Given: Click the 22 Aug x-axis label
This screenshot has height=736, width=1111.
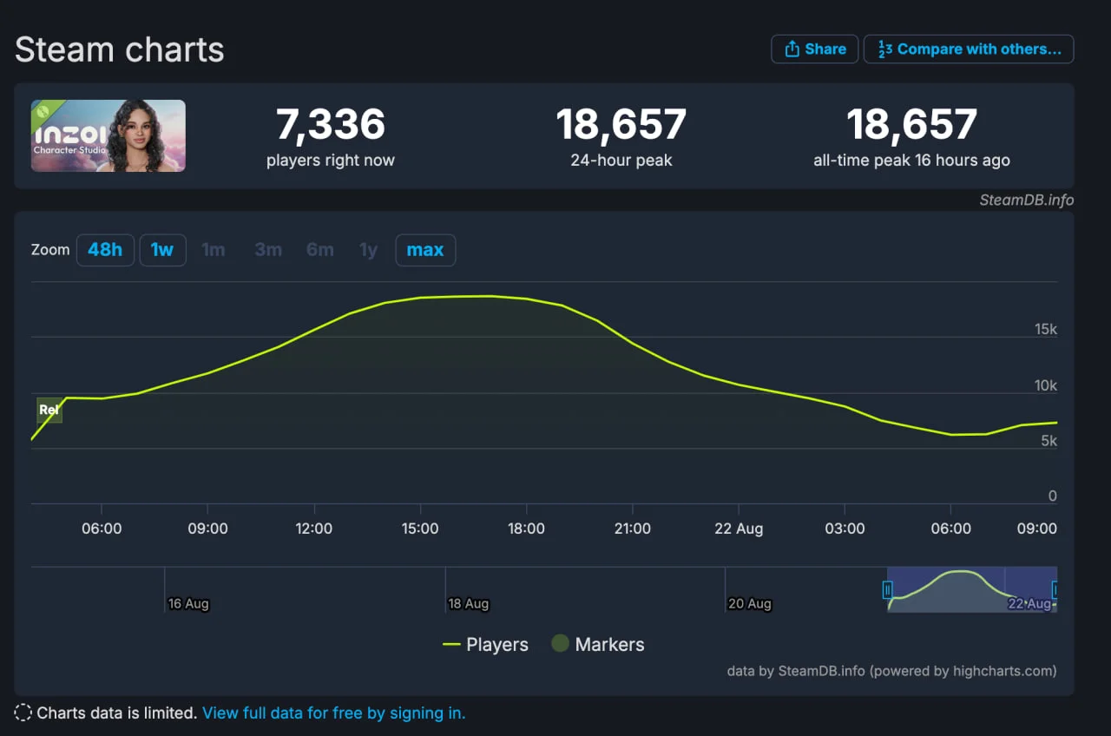Looking at the screenshot, I should 739,529.
